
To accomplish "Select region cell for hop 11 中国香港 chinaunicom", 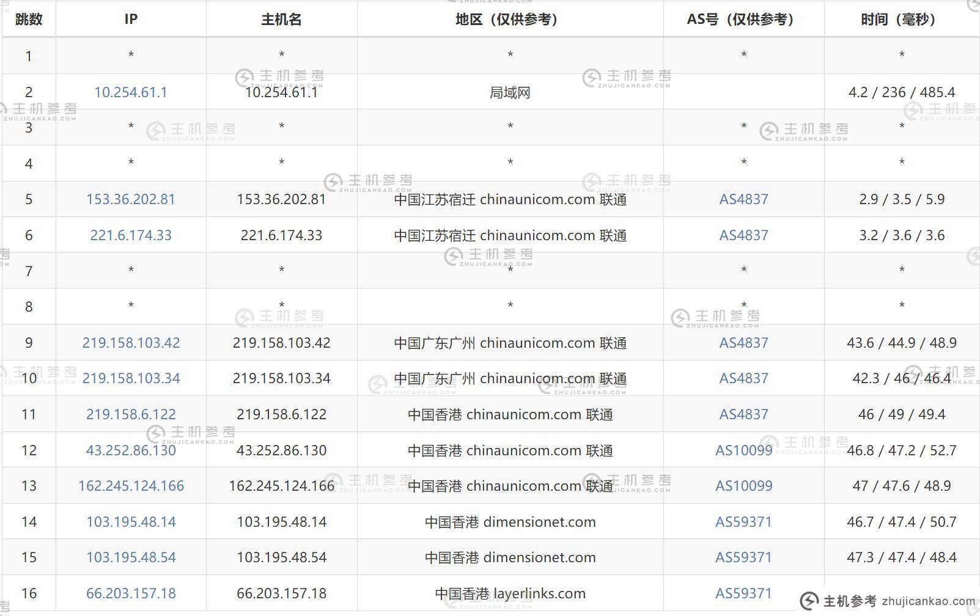I will coord(510,414).
